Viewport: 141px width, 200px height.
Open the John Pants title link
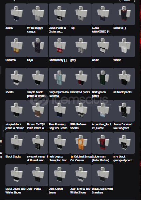click(34, 189)
